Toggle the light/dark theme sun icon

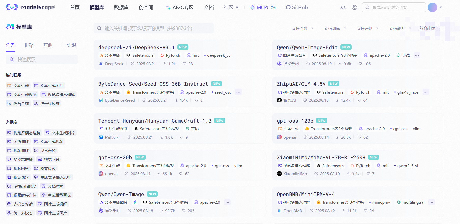343,7
